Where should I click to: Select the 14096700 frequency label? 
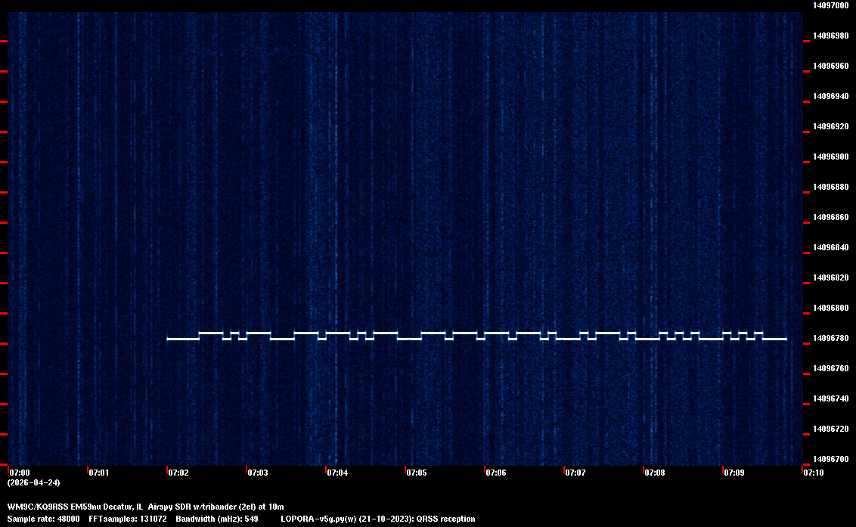[x=830, y=459]
